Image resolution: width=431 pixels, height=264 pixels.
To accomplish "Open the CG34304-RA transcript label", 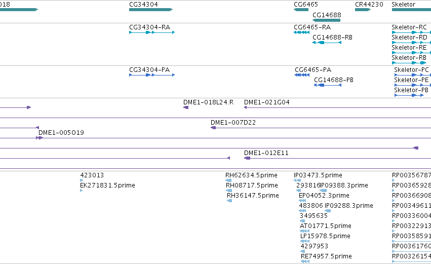I will pyautogui.click(x=149, y=27).
